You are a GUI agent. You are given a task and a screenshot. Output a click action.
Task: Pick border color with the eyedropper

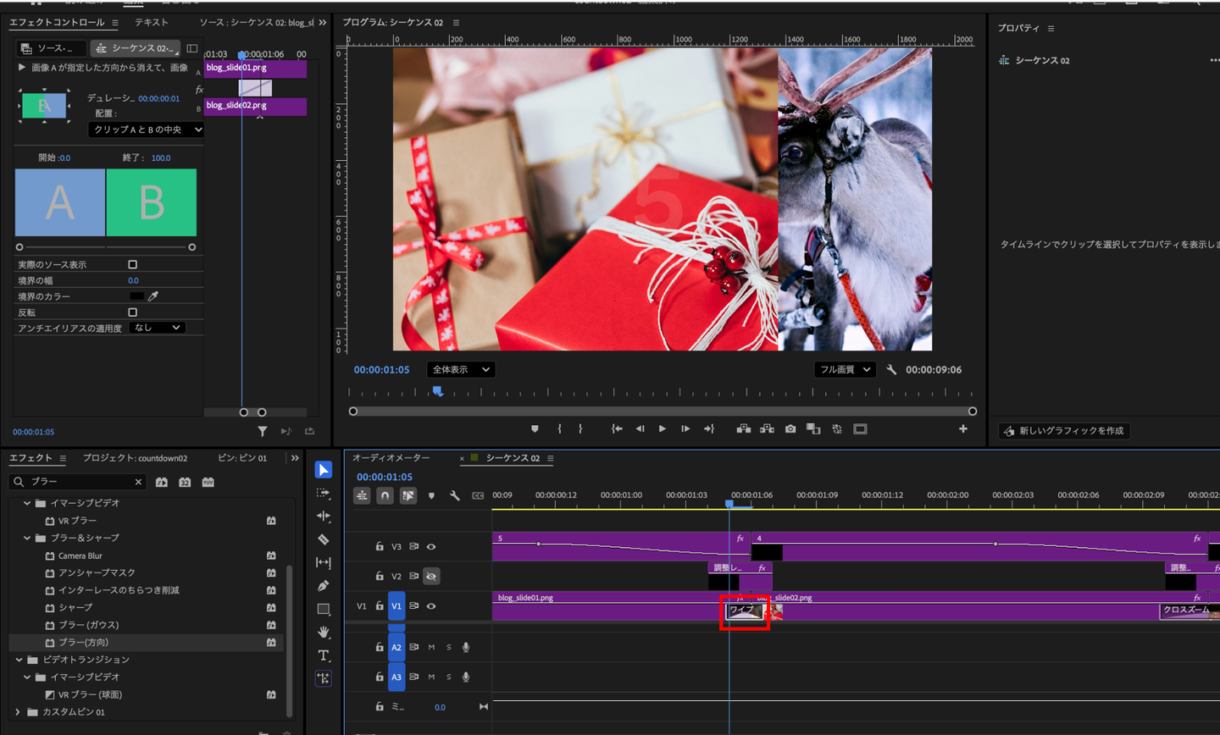tap(153, 296)
